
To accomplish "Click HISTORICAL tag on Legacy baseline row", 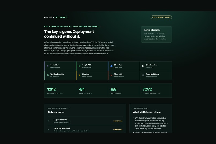I will [118, 121].
